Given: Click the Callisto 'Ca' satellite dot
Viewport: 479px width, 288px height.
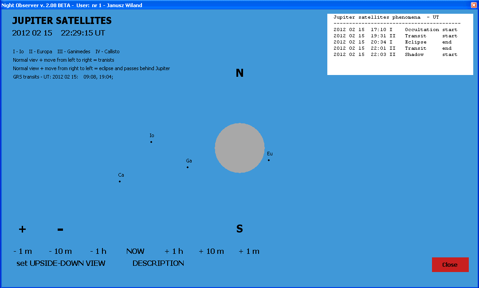Looking at the screenshot, I should pos(120,181).
